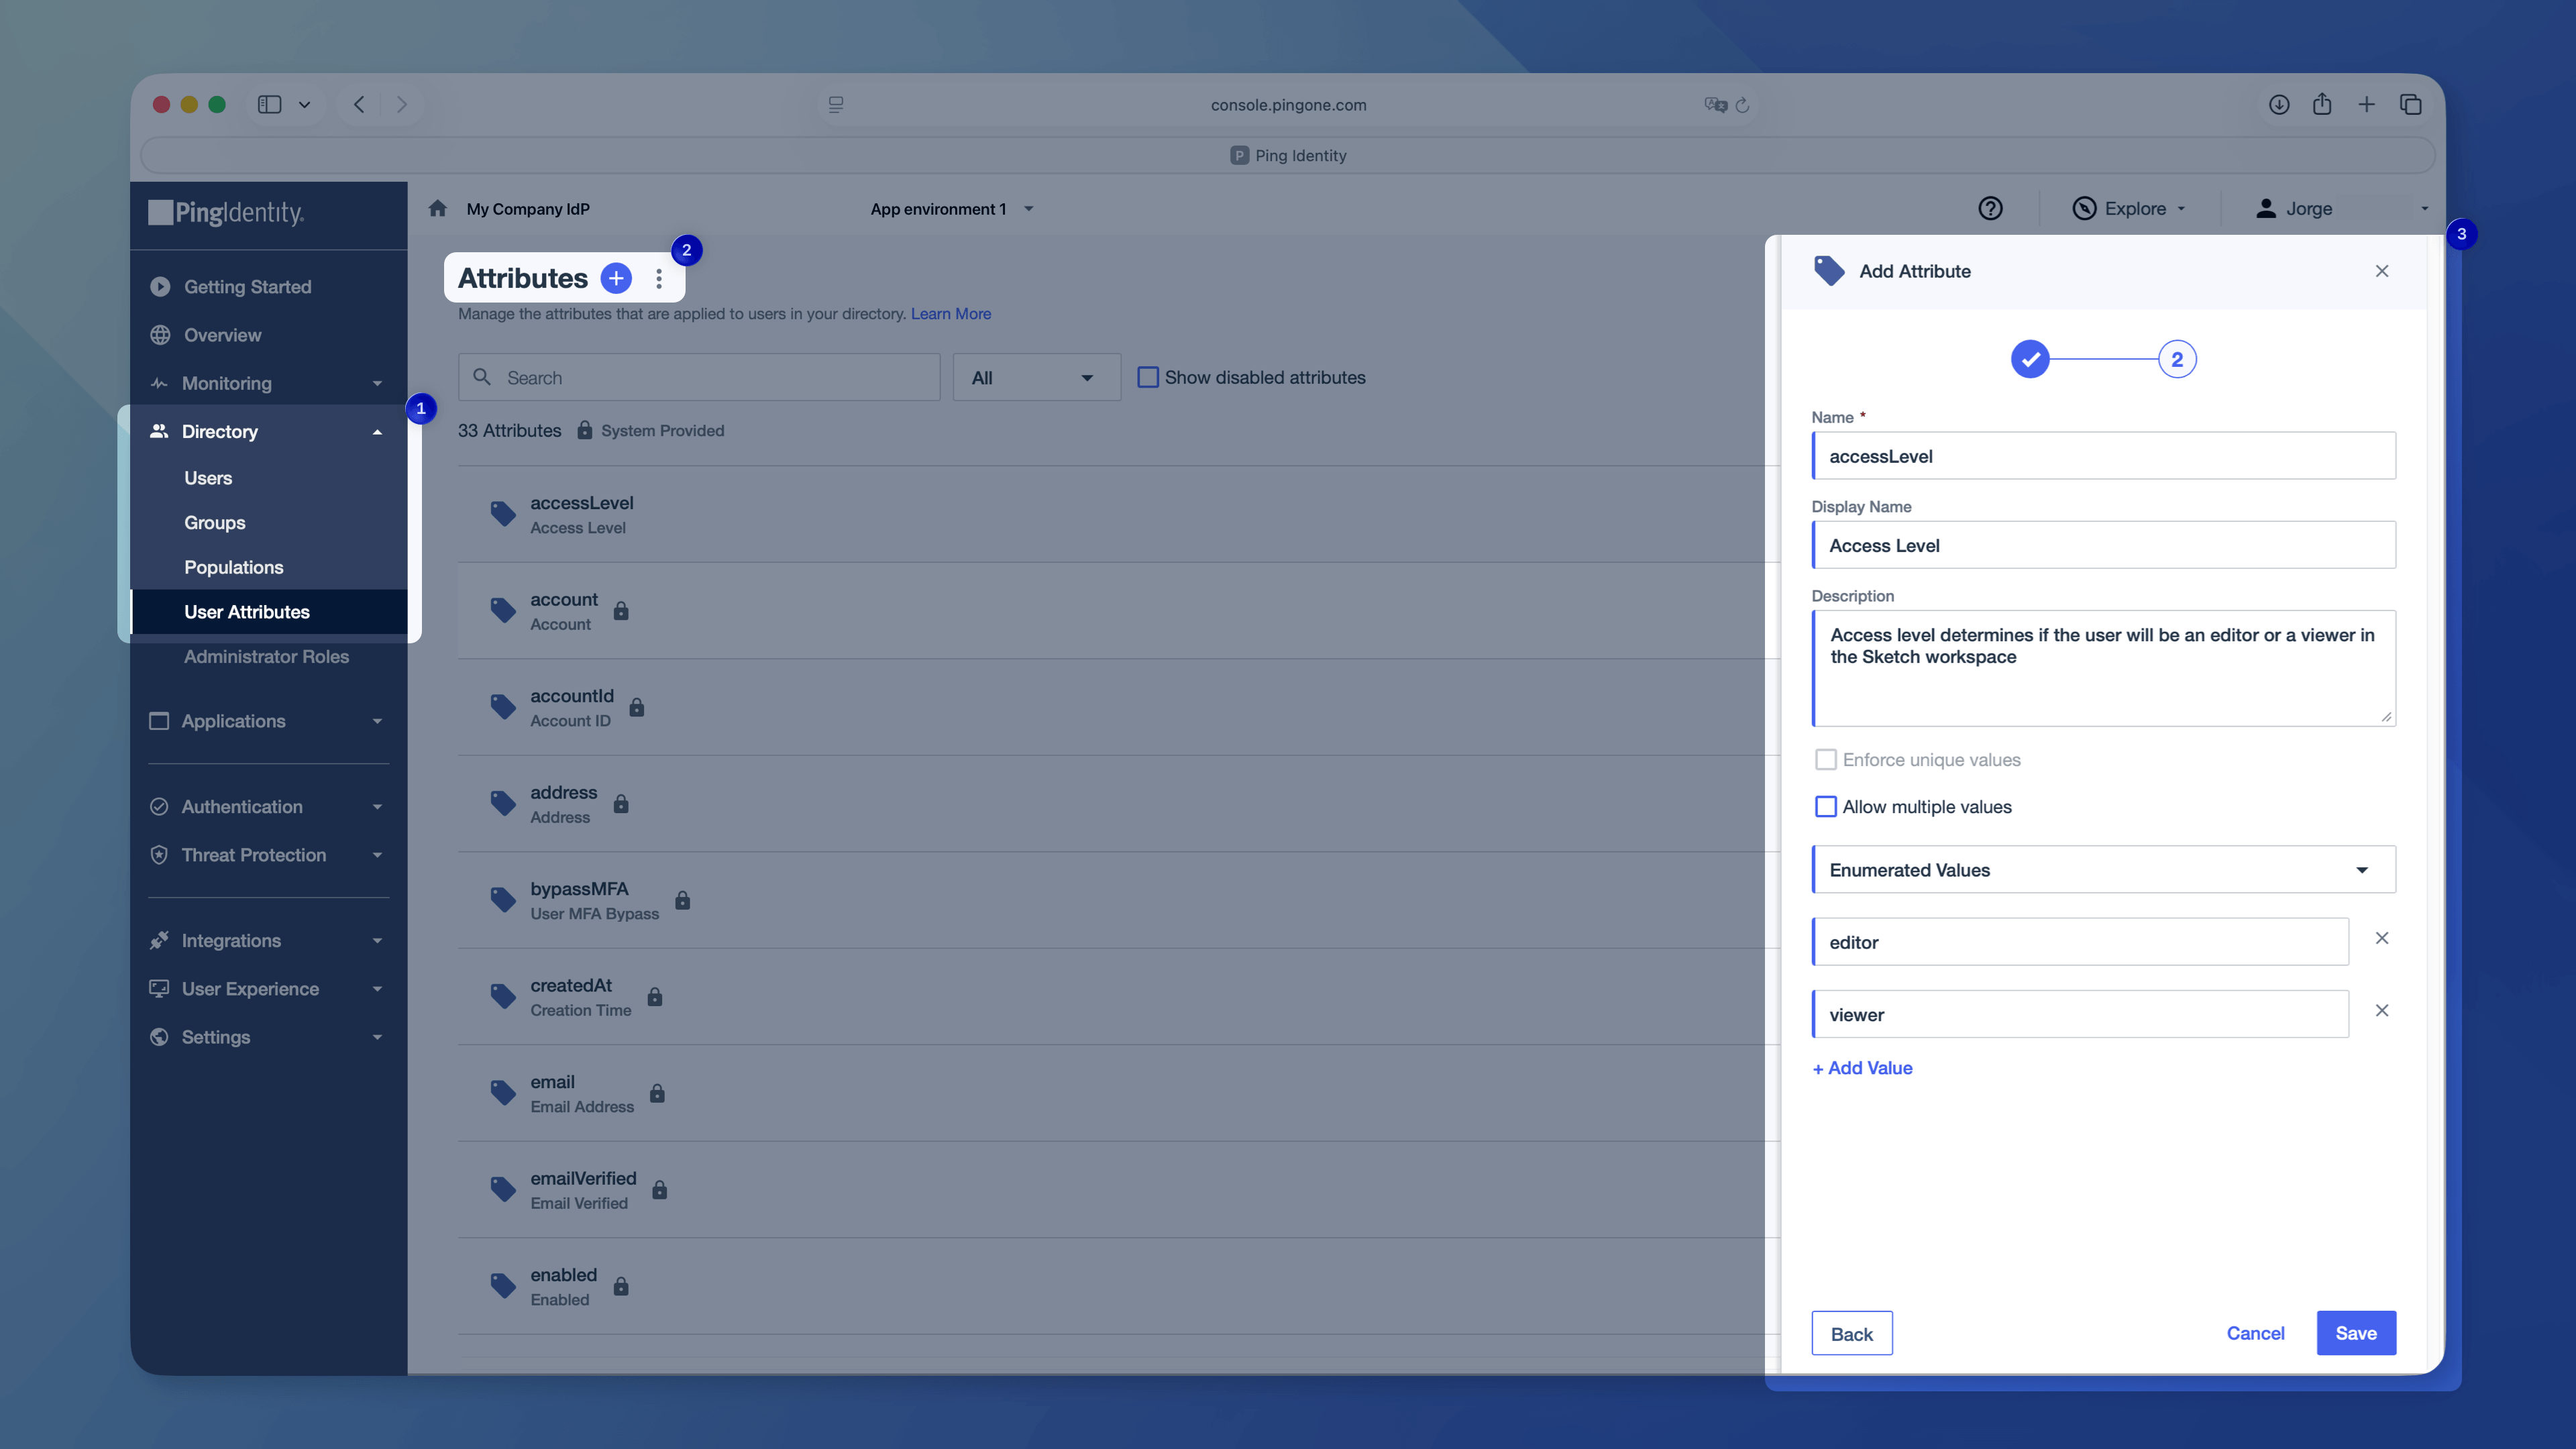The image size is (2576, 1449).
Task: Expand the Integrations sidebar section
Action: (268, 941)
